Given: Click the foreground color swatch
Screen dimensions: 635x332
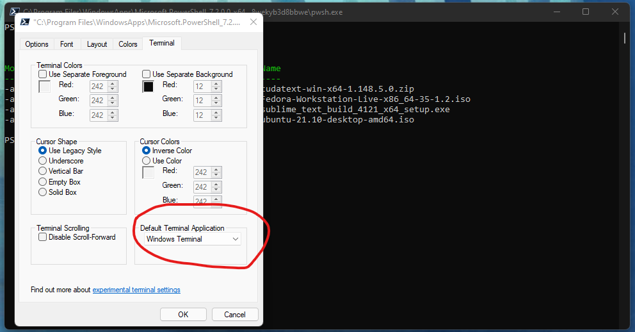Looking at the screenshot, I should point(45,87).
